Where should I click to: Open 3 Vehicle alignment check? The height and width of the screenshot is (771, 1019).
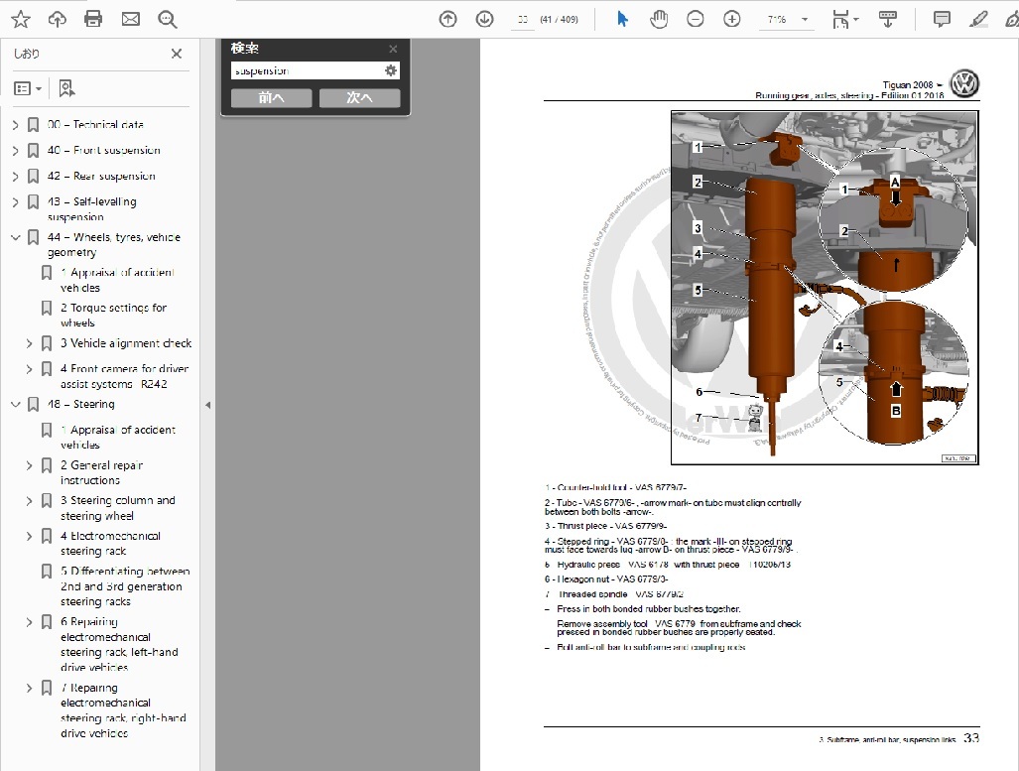click(x=126, y=343)
